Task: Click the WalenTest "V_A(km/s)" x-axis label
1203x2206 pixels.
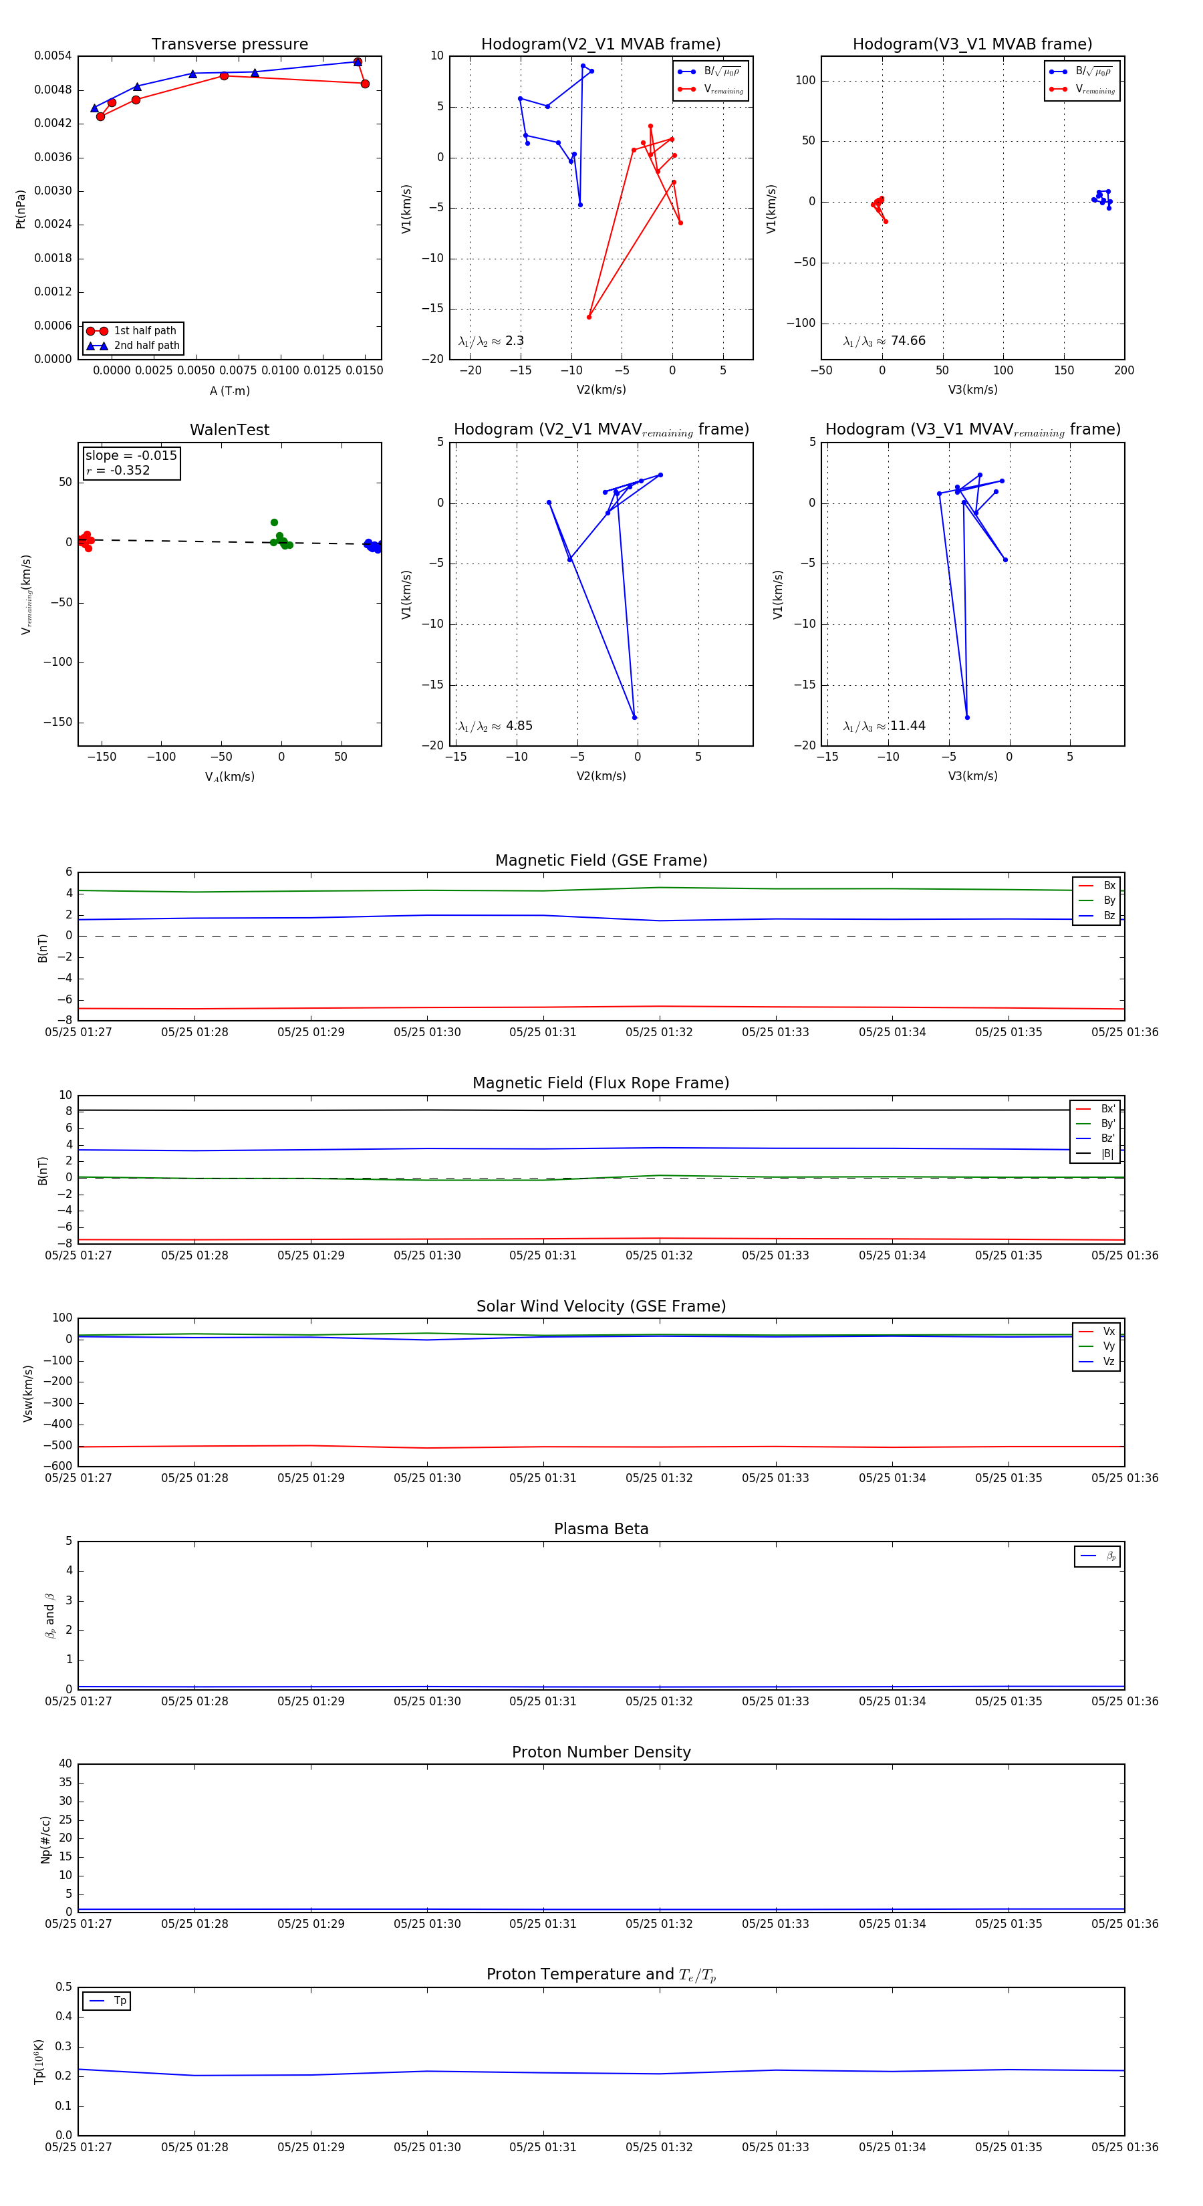Action: pos(229,777)
